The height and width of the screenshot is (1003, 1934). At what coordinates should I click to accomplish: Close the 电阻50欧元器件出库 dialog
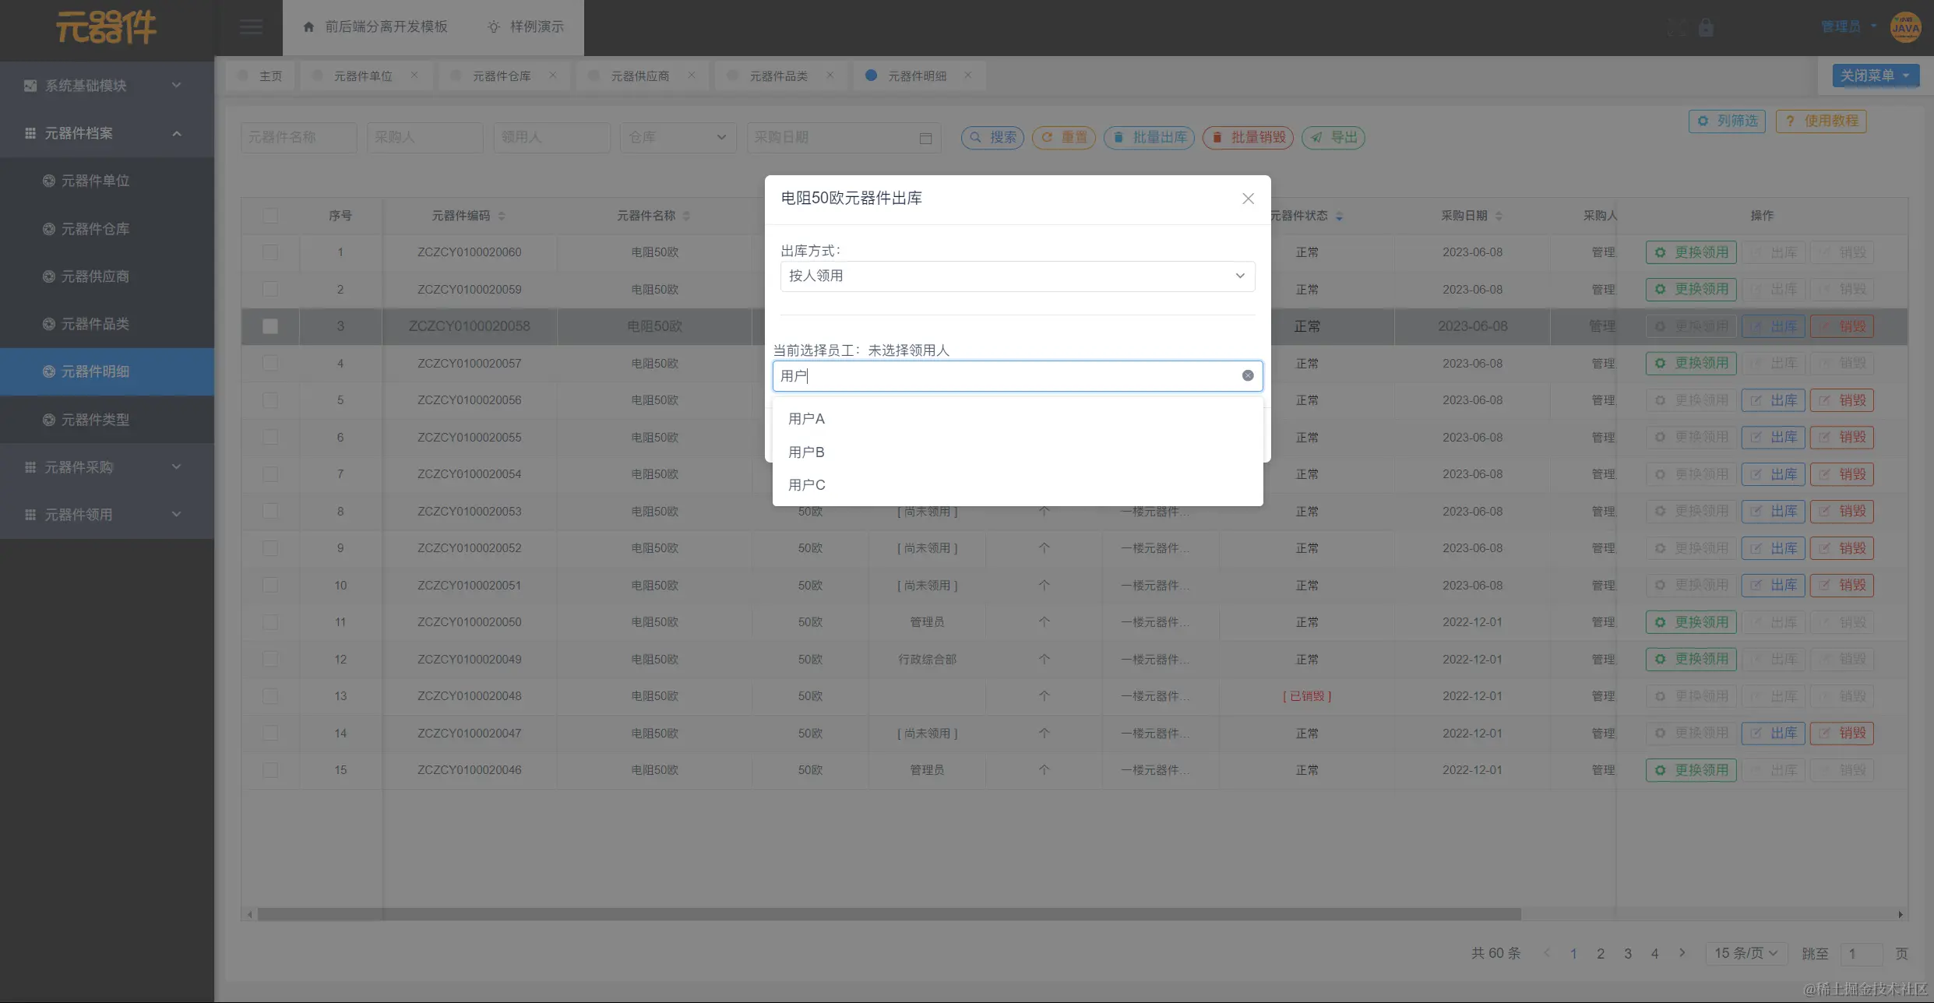pyautogui.click(x=1248, y=199)
